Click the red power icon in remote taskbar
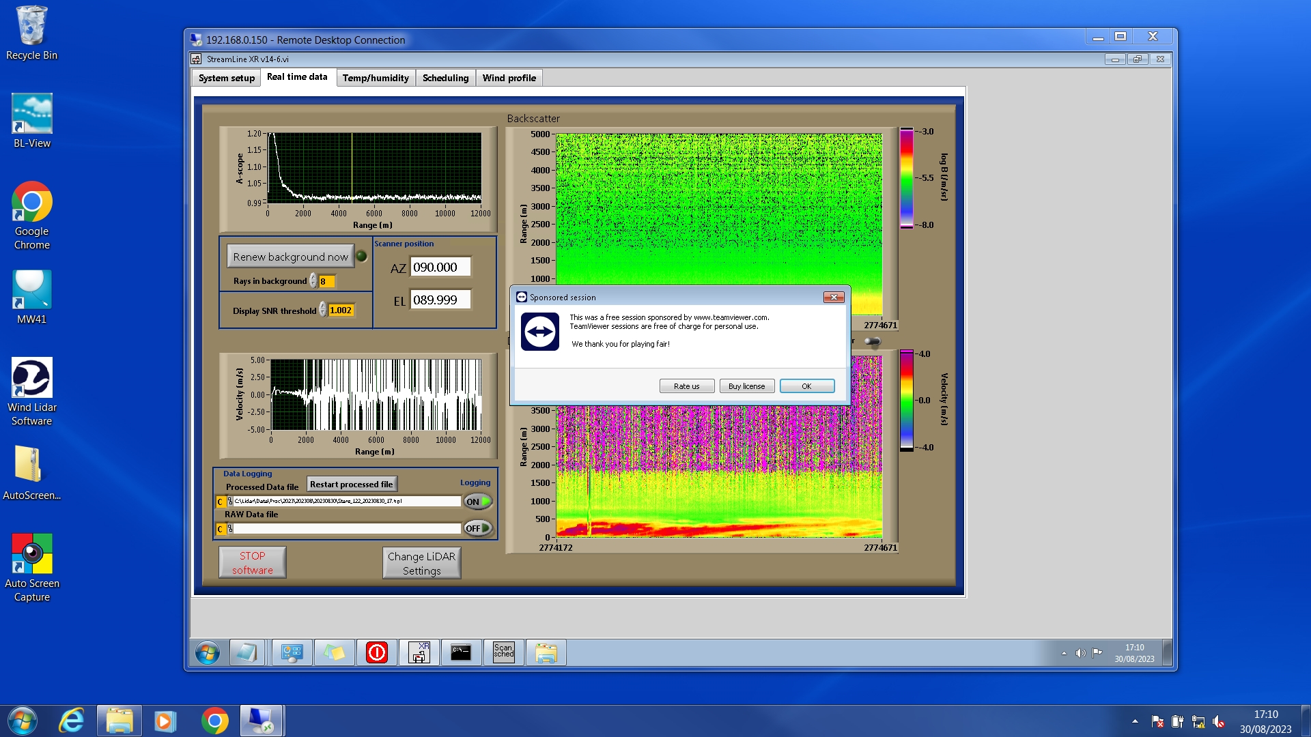1311x737 pixels. coord(376,653)
